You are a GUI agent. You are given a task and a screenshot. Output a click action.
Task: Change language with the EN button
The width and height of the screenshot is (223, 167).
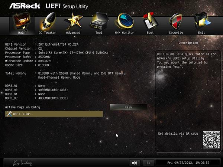click(x=148, y=163)
